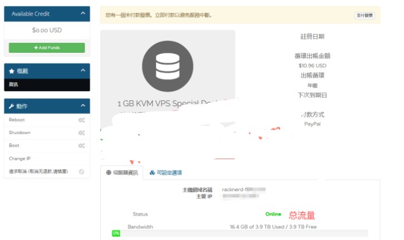
Task: Click the globe icon on 伺服器資訊 tab
Action: 108,173
